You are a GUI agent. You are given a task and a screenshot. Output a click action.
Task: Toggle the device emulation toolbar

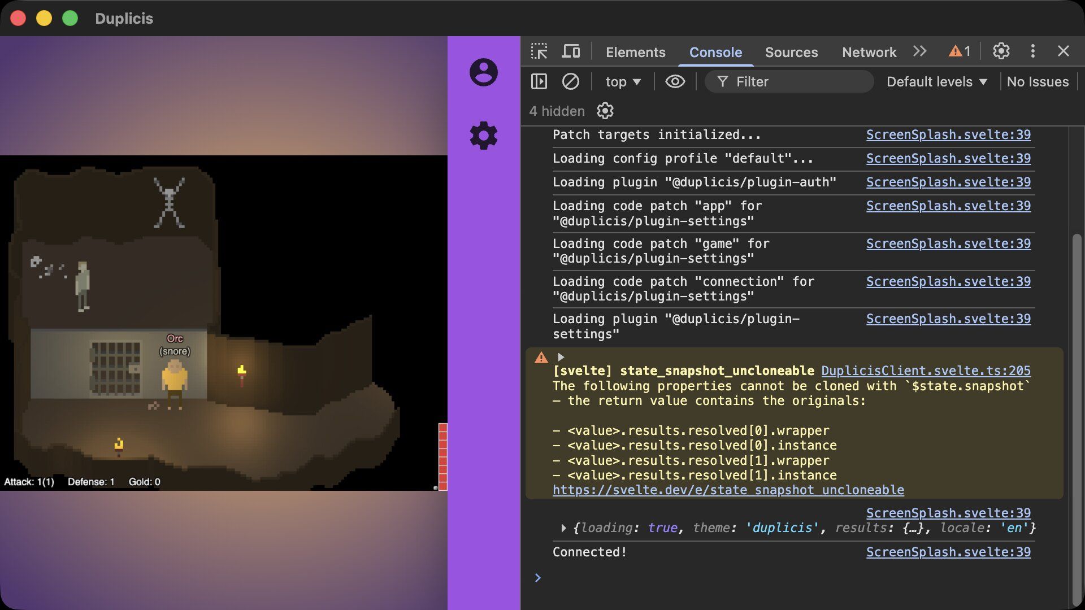click(571, 51)
